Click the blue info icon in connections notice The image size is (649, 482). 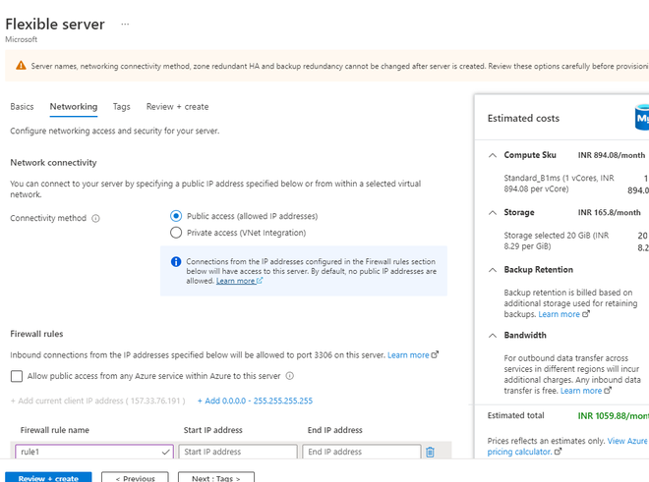click(x=176, y=262)
